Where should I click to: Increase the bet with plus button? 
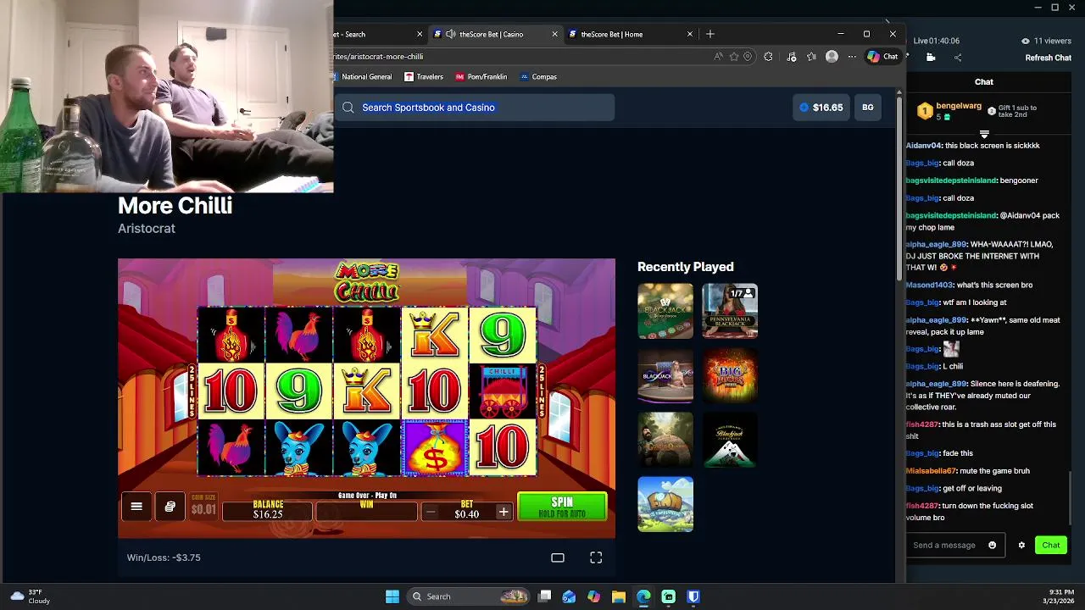(x=504, y=512)
